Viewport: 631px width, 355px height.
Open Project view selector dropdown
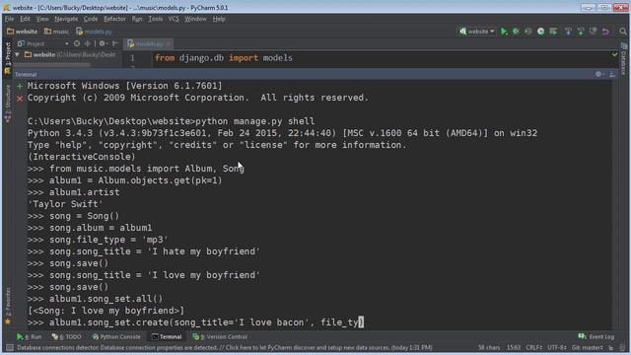[x=43, y=43]
